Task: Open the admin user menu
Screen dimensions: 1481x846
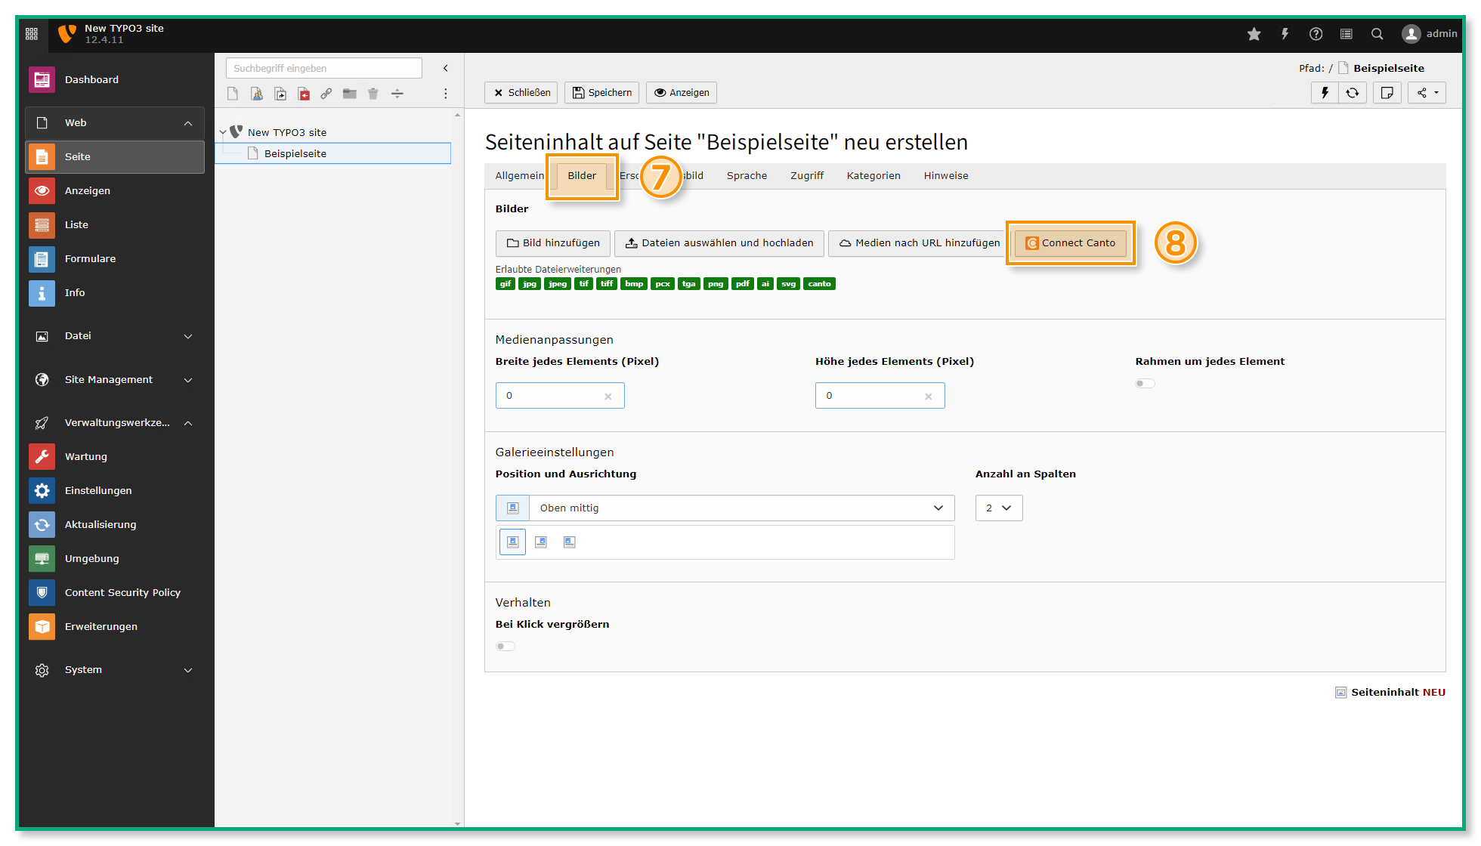Action: pyautogui.click(x=1429, y=34)
